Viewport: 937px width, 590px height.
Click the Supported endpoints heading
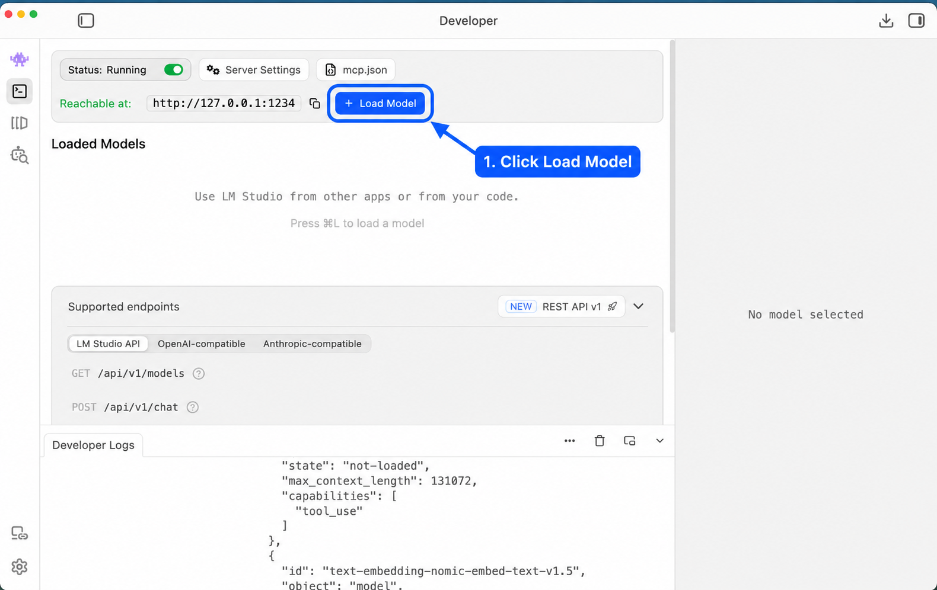[123, 307]
